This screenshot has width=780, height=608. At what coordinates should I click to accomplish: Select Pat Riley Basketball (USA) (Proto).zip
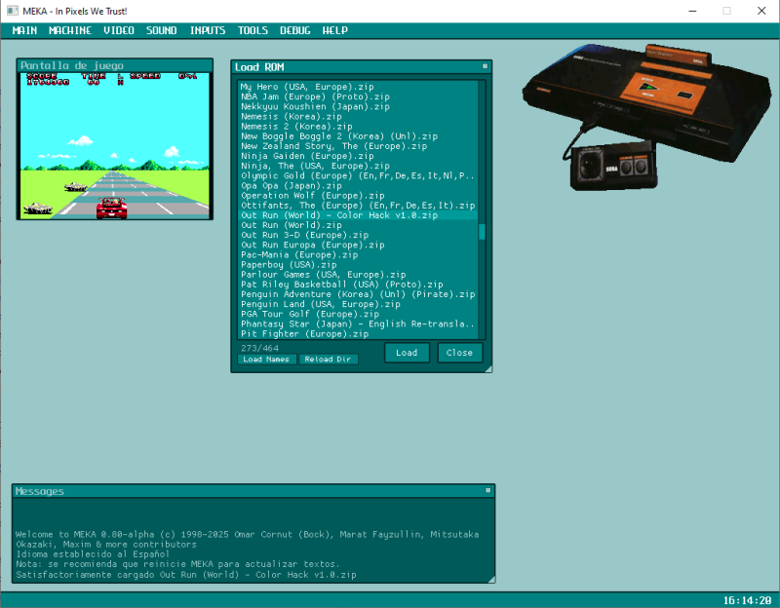click(x=358, y=285)
